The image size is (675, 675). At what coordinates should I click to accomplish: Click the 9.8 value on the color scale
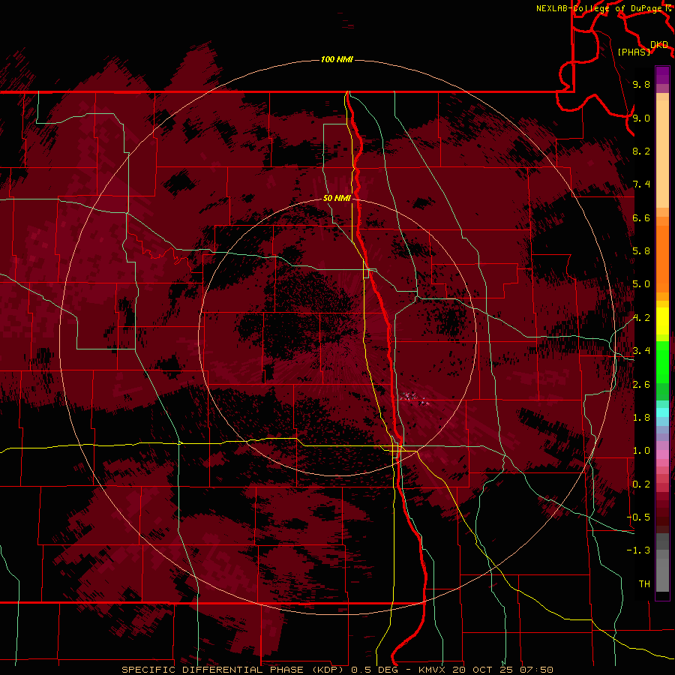point(641,84)
